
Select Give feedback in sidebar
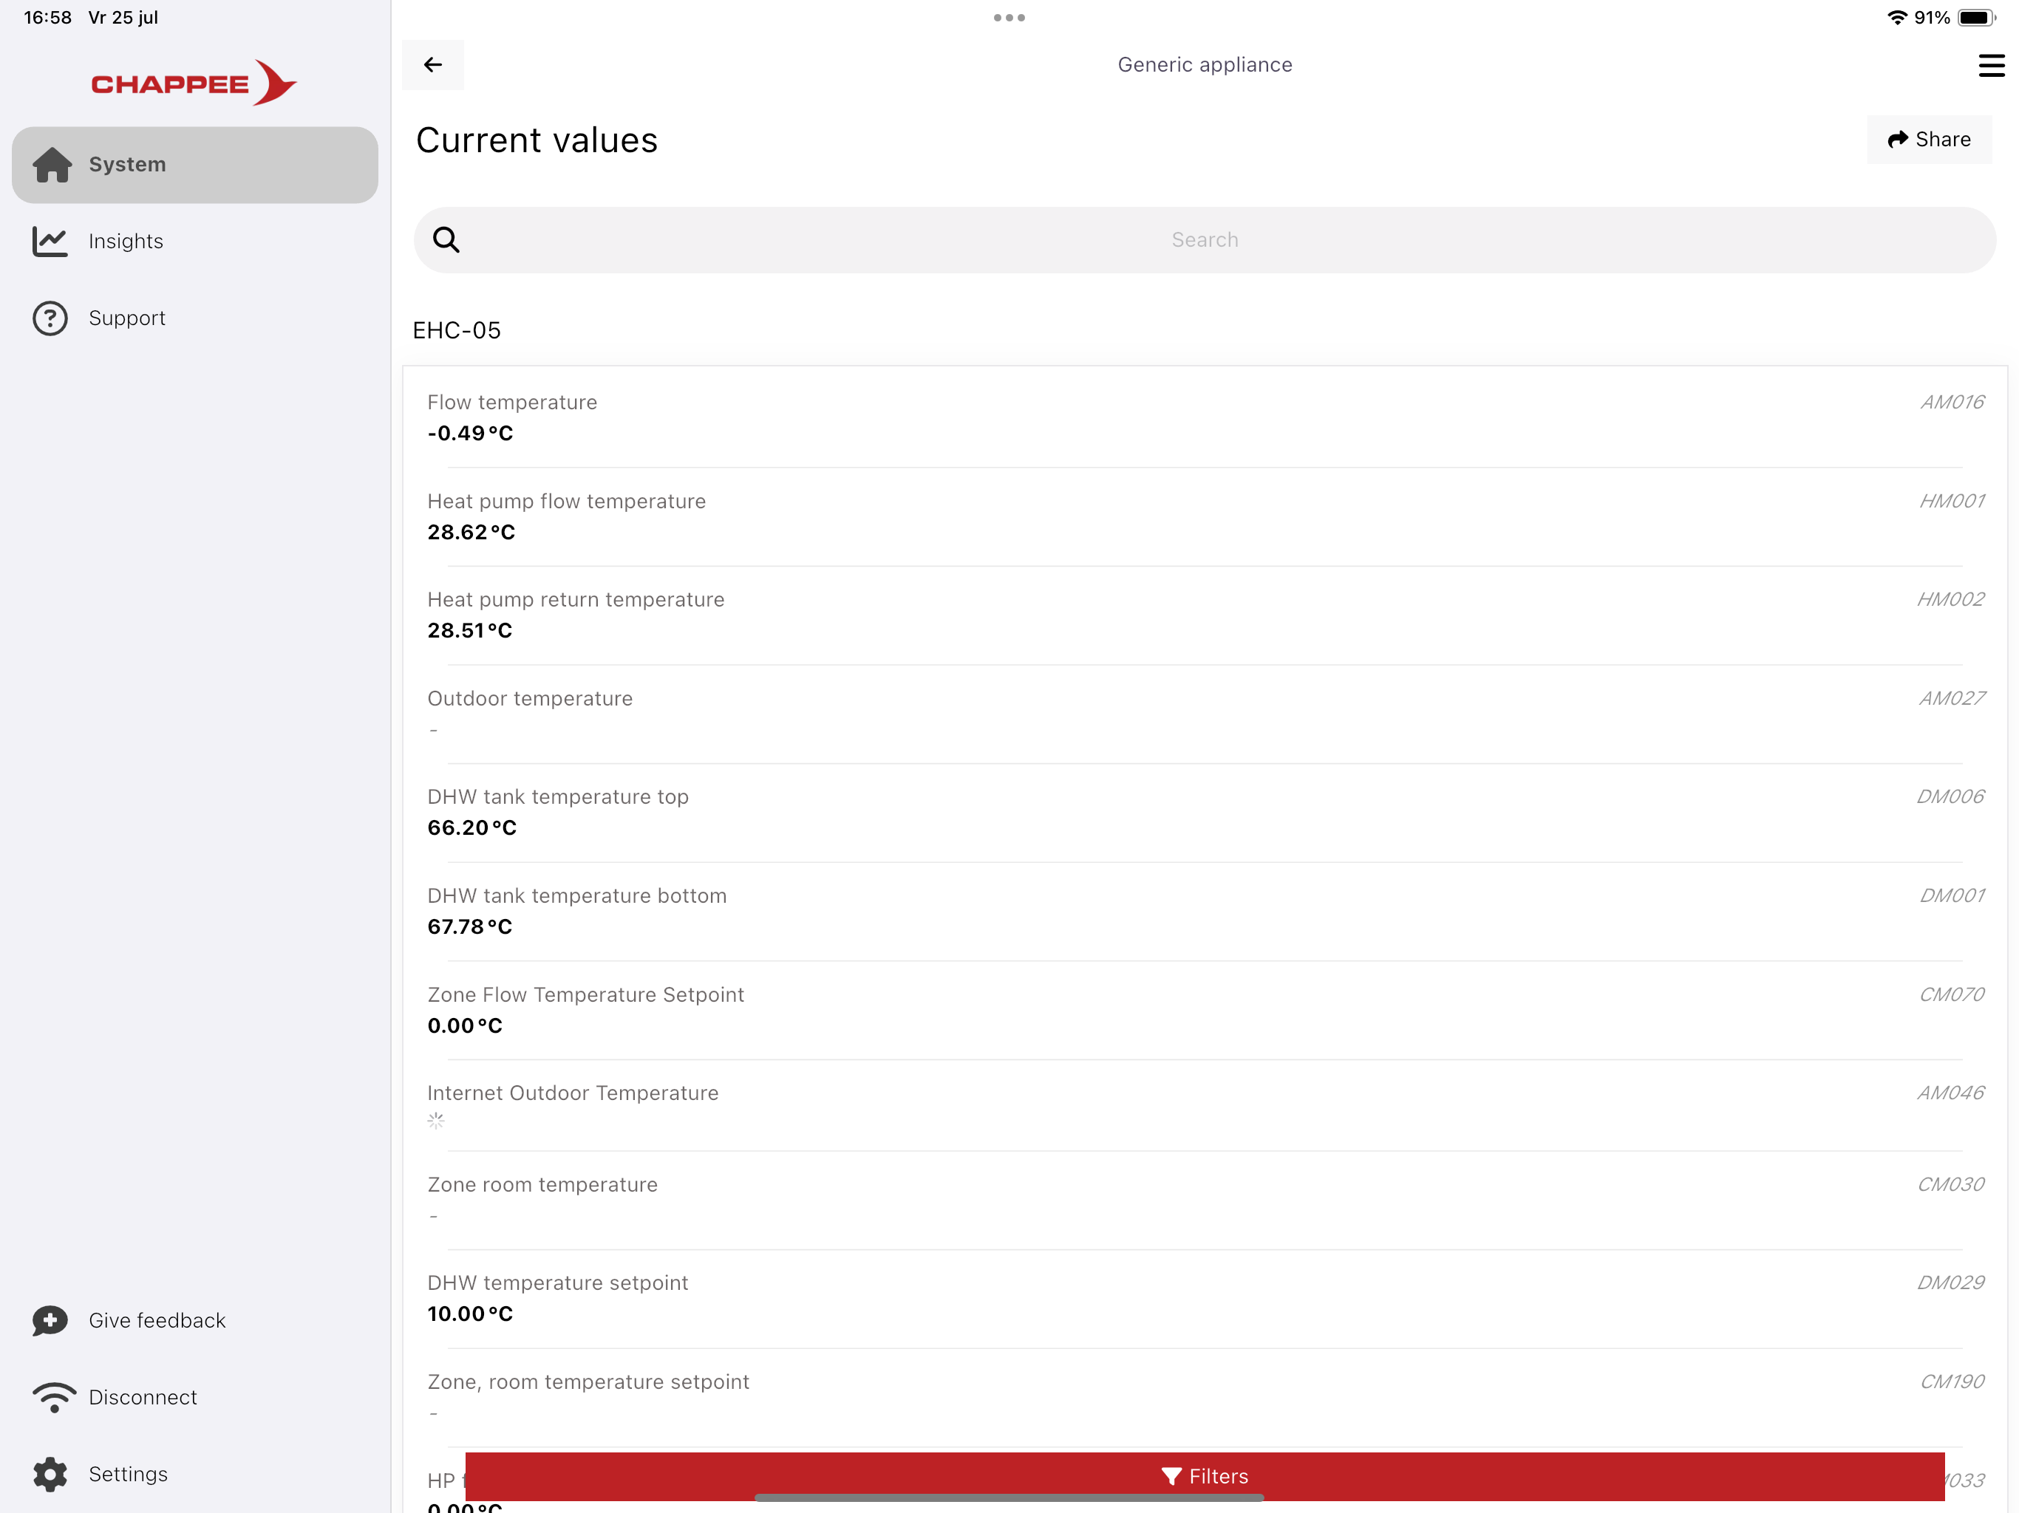point(194,1320)
